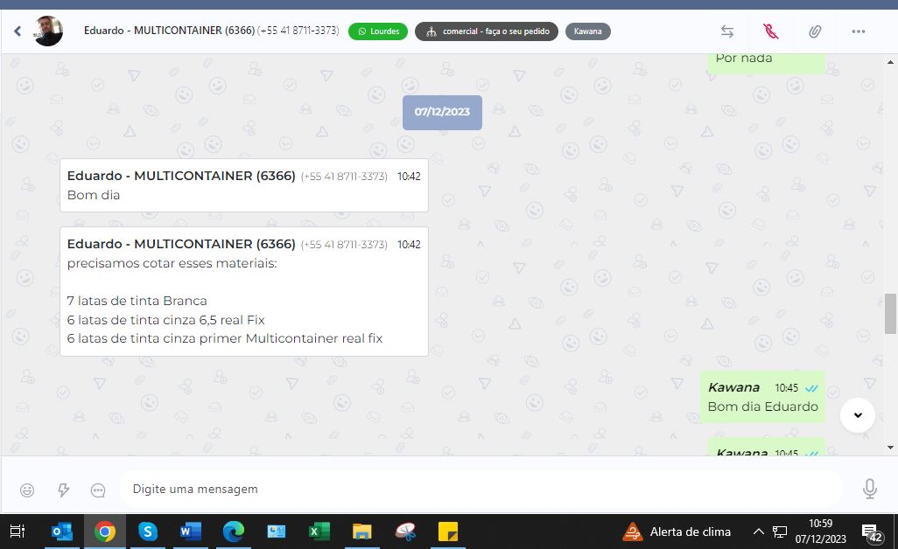
Task: Open the transfer conversation arrows icon
Action: (726, 31)
